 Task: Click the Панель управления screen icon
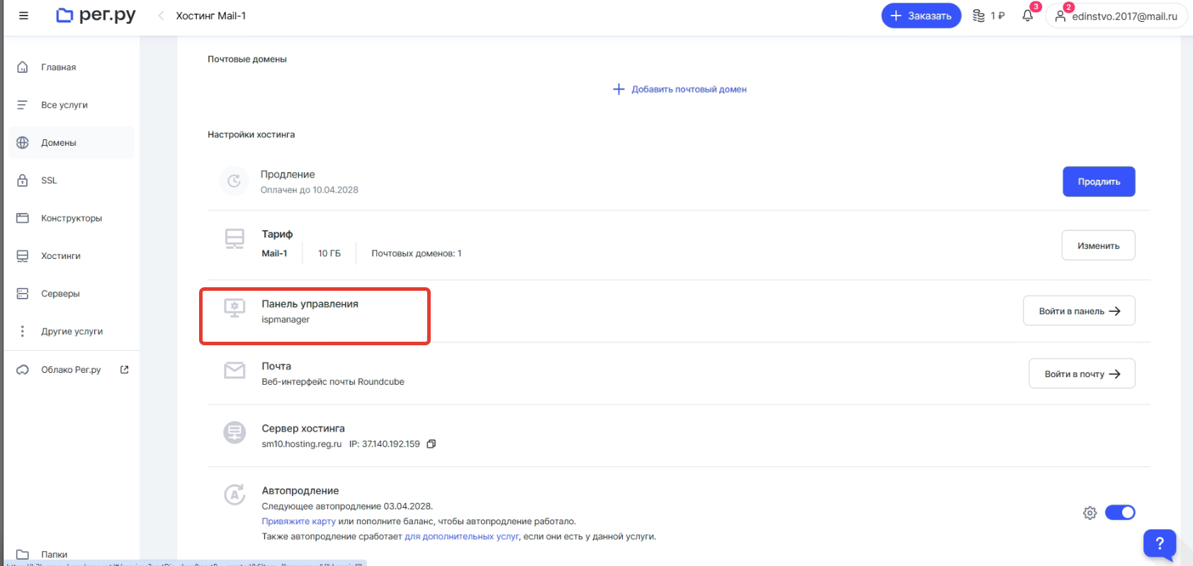tap(234, 308)
